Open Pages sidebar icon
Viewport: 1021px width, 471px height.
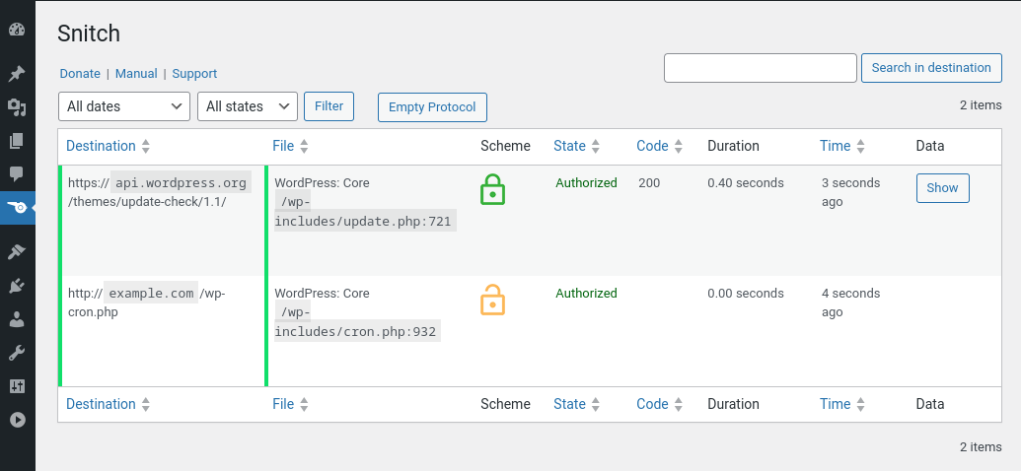(x=17, y=141)
